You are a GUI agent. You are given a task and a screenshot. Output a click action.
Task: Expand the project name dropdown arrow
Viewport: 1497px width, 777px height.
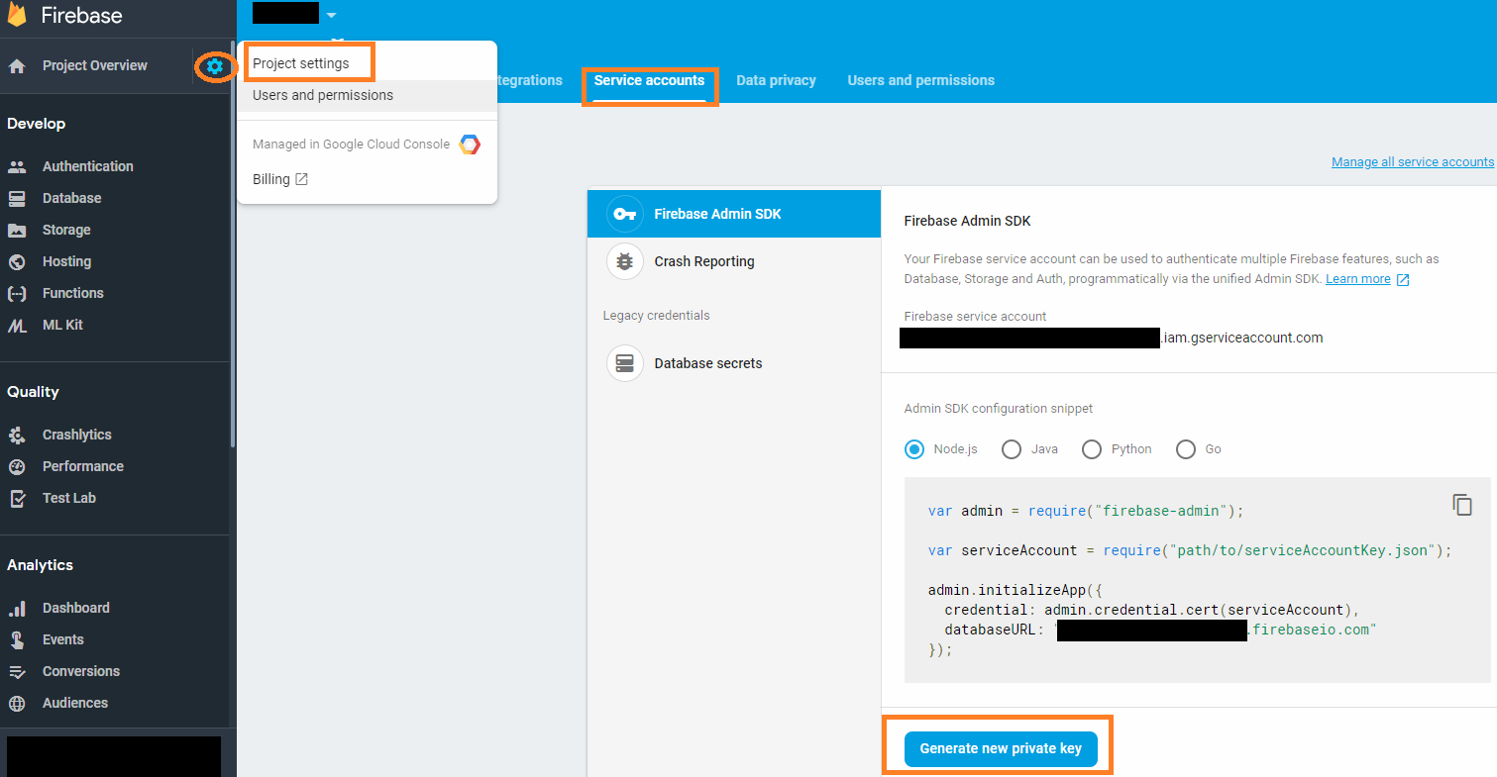coord(331,15)
